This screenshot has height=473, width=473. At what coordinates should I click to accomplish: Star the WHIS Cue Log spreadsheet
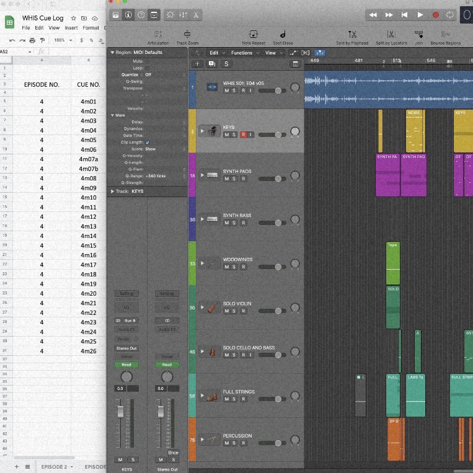(x=73, y=19)
